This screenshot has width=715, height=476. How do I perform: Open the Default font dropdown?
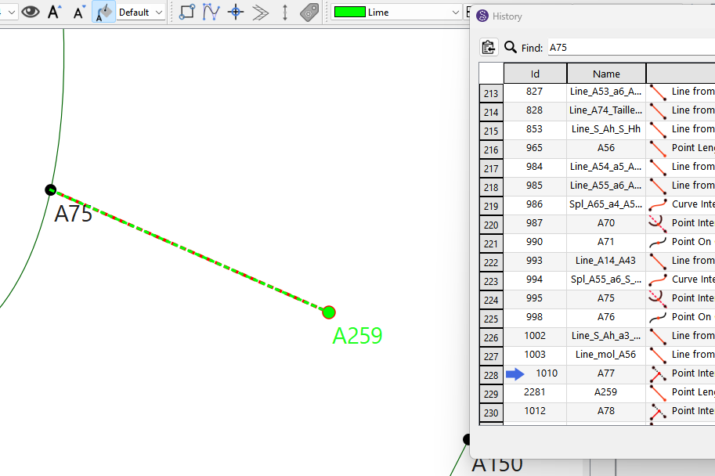(x=141, y=13)
